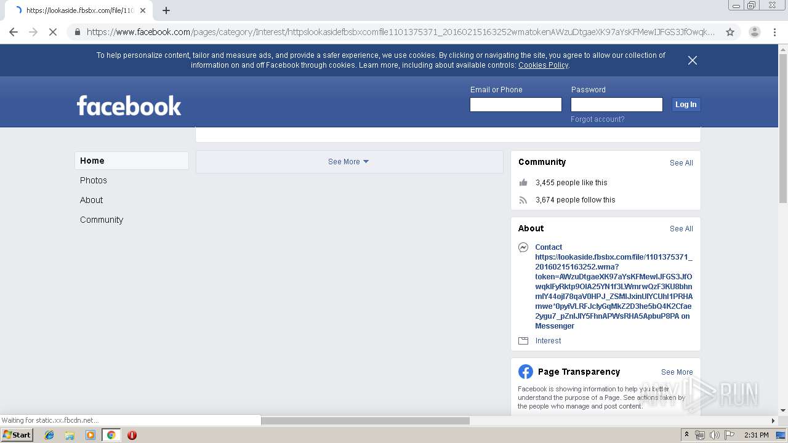Click the Messenger contact icon

[523, 247]
